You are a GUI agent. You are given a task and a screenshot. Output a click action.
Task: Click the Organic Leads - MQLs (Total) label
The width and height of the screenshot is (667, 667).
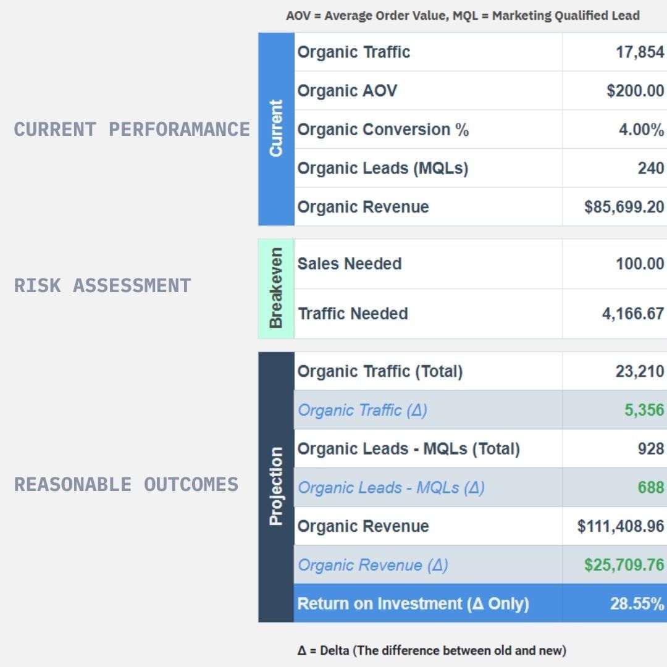point(408,449)
